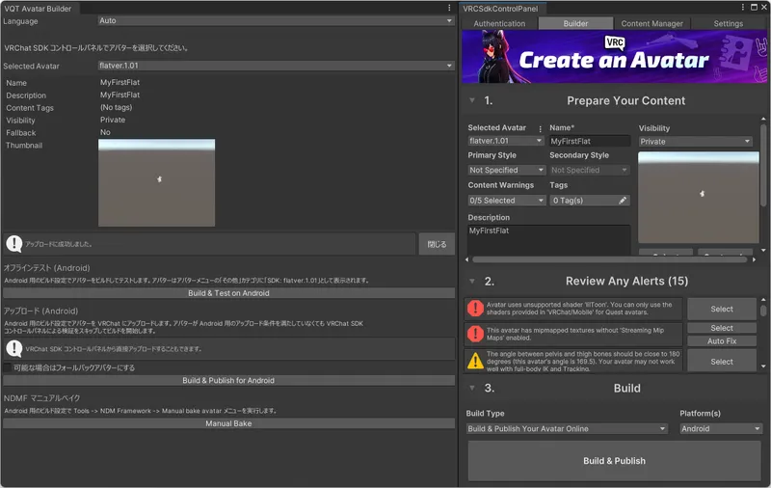
Task: Click Build & Publish for Android
Action: pos(228,380)
